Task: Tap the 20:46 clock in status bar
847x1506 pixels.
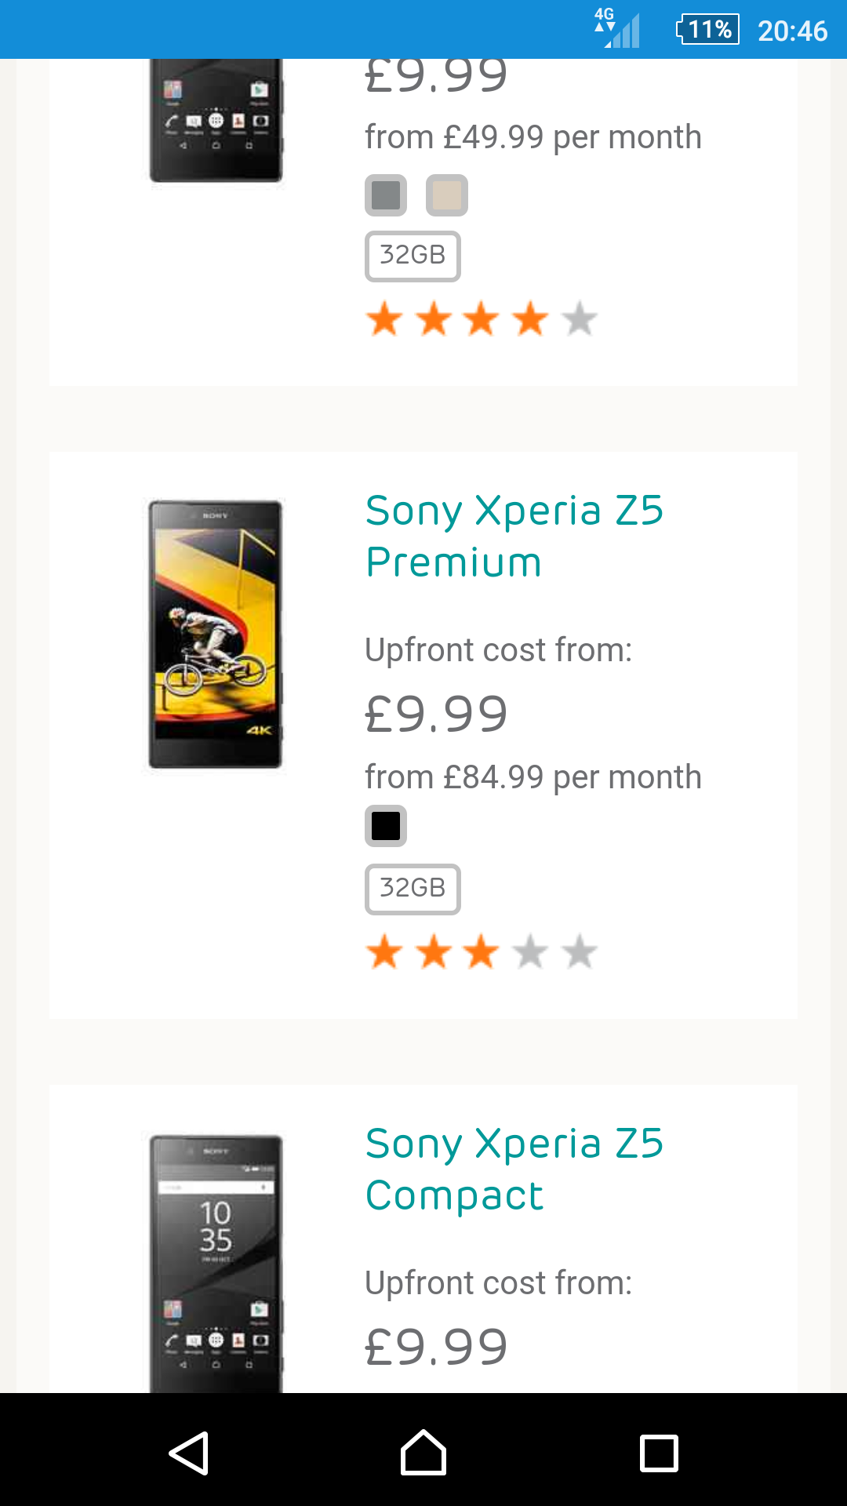Action: (x=792, y=31)
